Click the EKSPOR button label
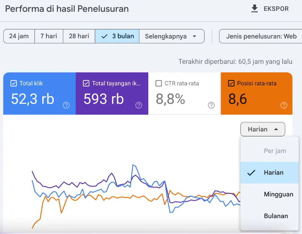This screenshot has height=234, width=302. pyautogui.click(x=276, y=9)
